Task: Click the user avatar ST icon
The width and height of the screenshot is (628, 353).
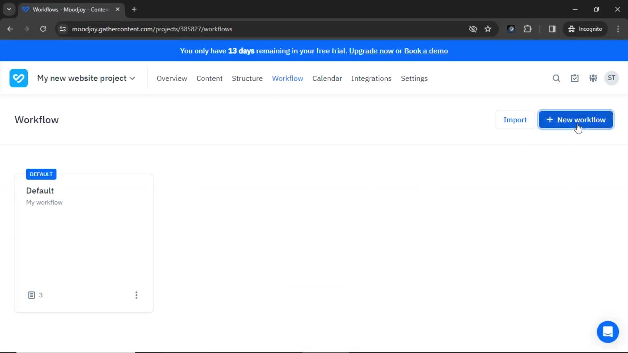Action: (x=612, y=78)
